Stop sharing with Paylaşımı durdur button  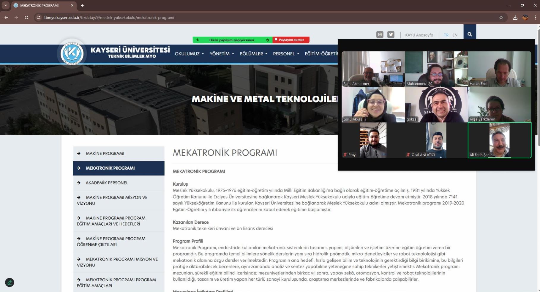291,40
